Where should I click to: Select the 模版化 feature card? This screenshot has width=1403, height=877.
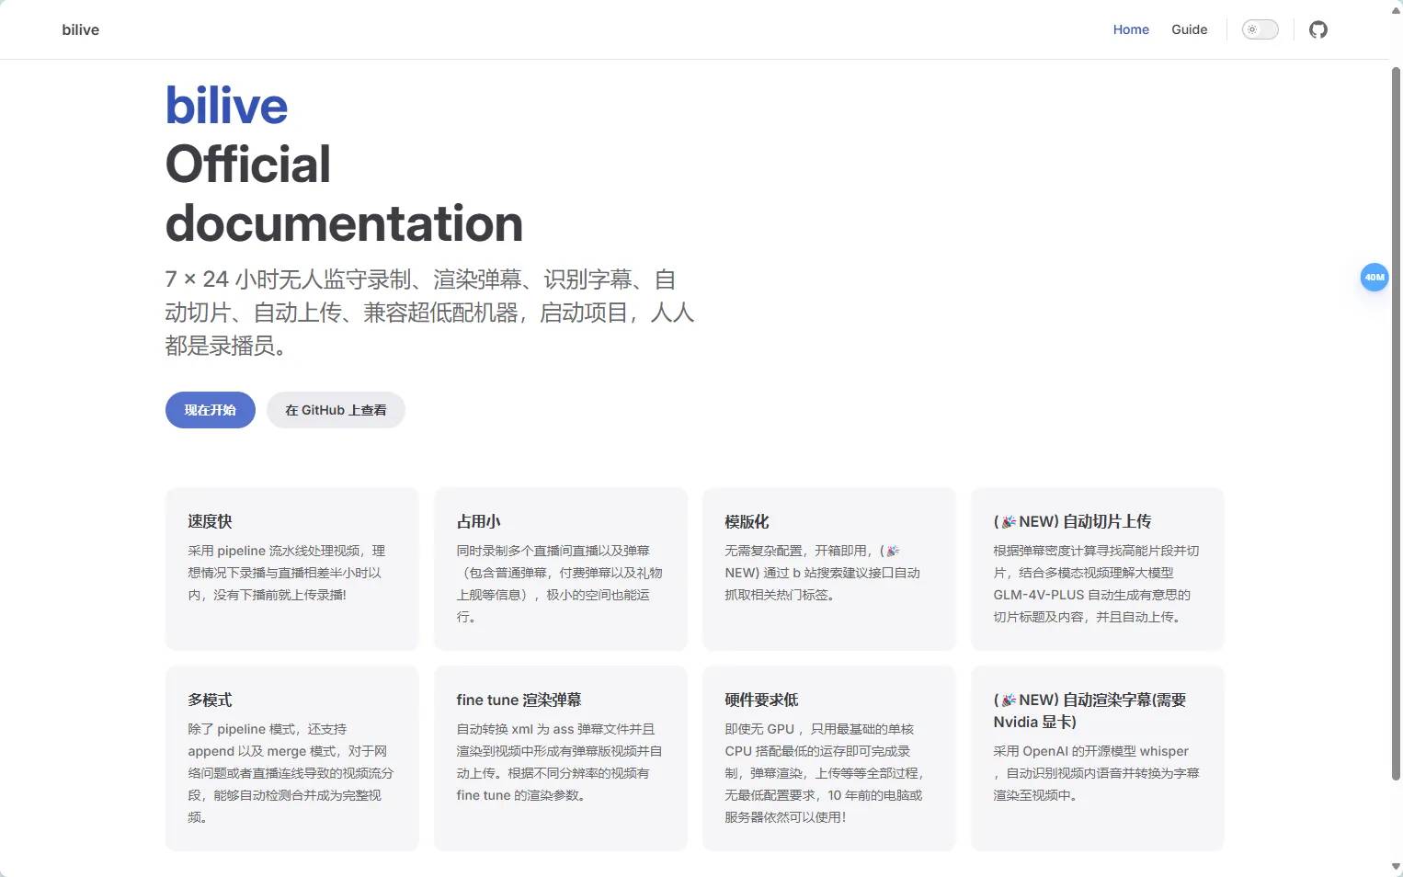pos(828,568)
